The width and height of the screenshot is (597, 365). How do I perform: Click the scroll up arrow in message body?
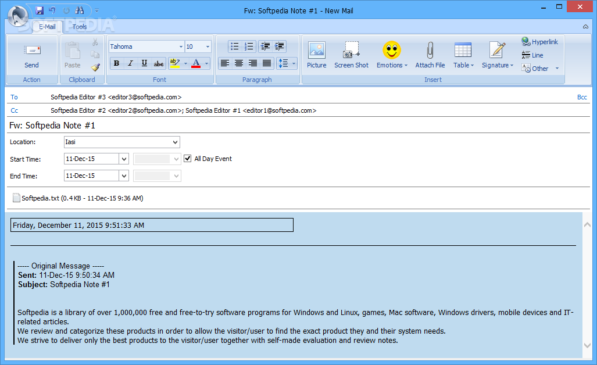[x=588, y=225]
